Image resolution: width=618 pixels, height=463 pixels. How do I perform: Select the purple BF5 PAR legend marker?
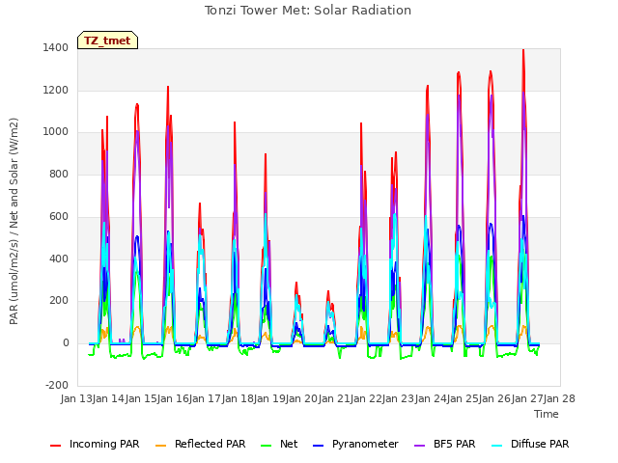[420, 446]
